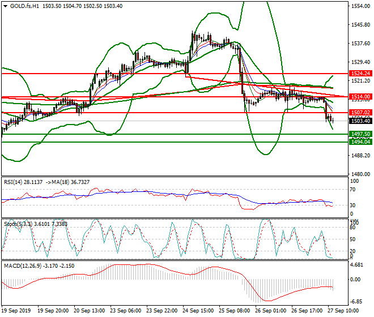This screenshot has height=317, width=374.
Task: Click the 26 Sep 01:00 time label
Action: (270, 311)
